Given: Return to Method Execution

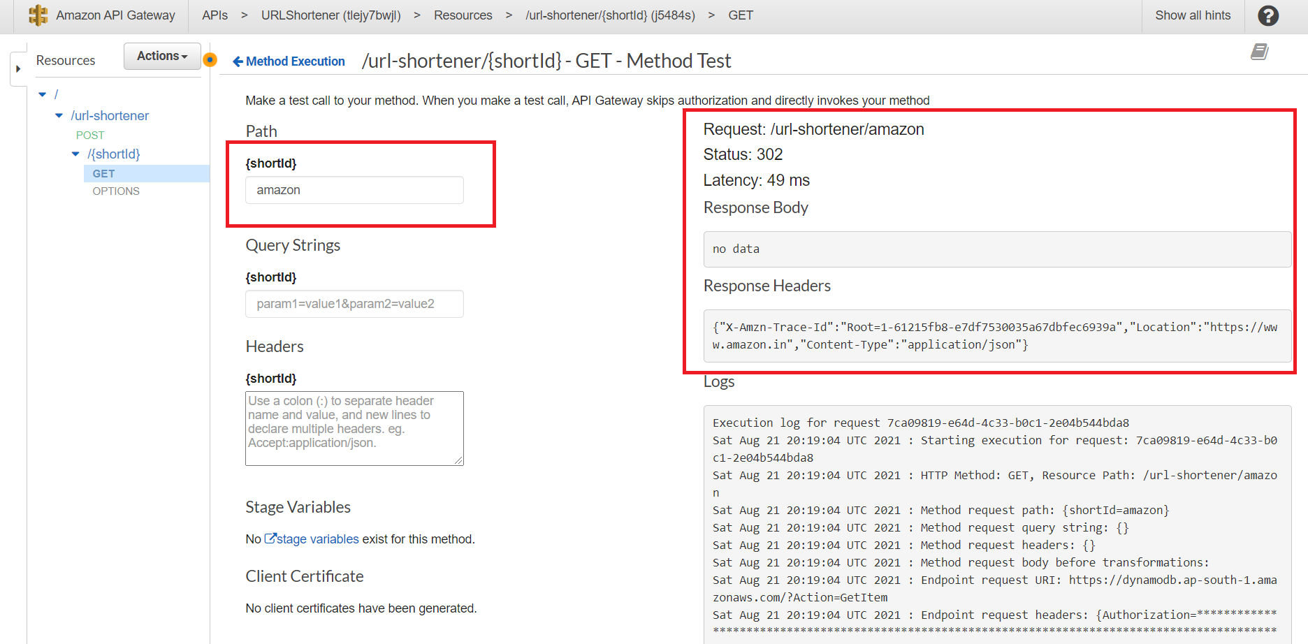Looking at the screenshot, I should 296,61.
